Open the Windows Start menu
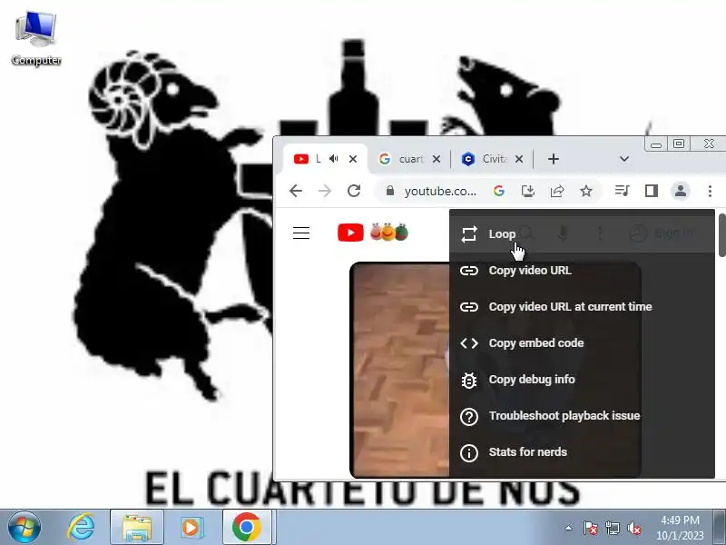The width and height of the screenshot is (726, 545). click(24, 528)
